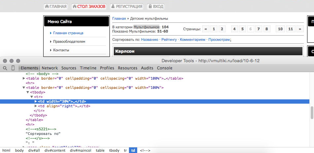Click the DevTools search magnifier icon
314x153 pixels.
point(5,68)
